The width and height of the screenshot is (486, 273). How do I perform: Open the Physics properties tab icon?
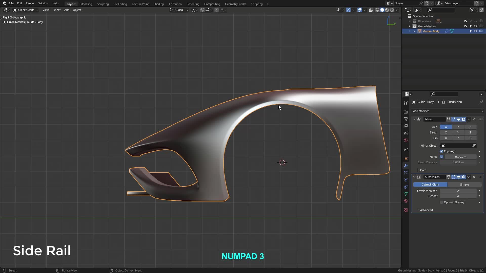(406, 180)
